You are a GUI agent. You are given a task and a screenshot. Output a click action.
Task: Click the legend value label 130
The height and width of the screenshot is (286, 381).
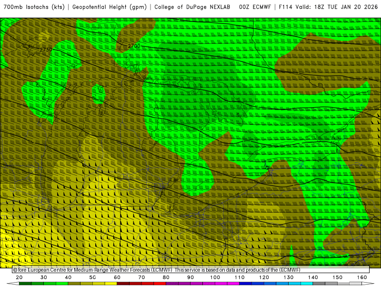tap(289, 277)
